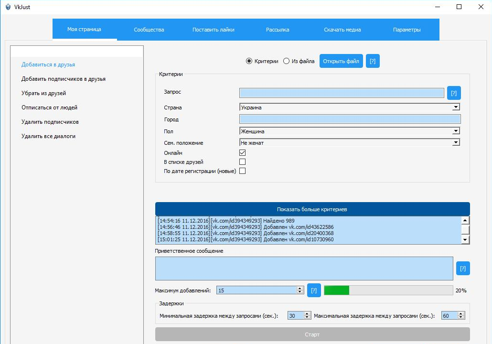Check По дате регистрации (новые) box
Image resolution: width=492 pixels, height=344 pixels.
(x=243, y=171)
